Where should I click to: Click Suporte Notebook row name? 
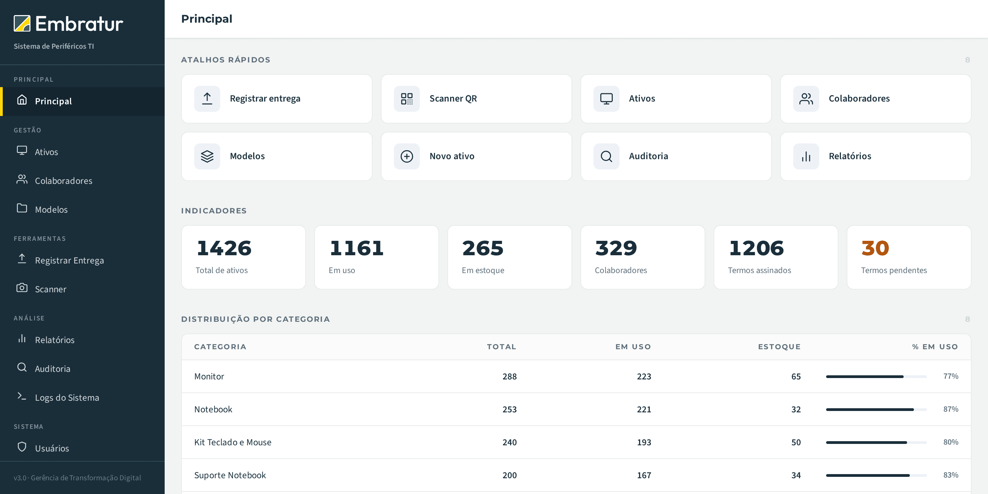pyautogui.click(x=230, y=475)
